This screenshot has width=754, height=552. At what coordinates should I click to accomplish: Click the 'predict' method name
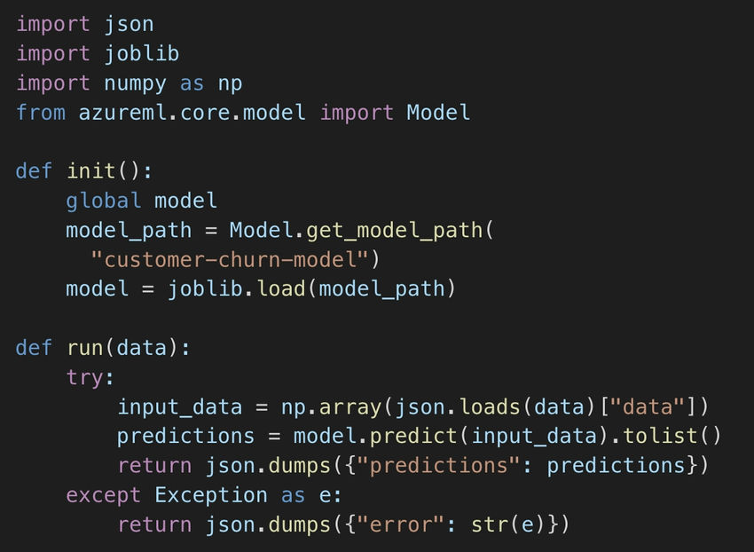[413, 437]
